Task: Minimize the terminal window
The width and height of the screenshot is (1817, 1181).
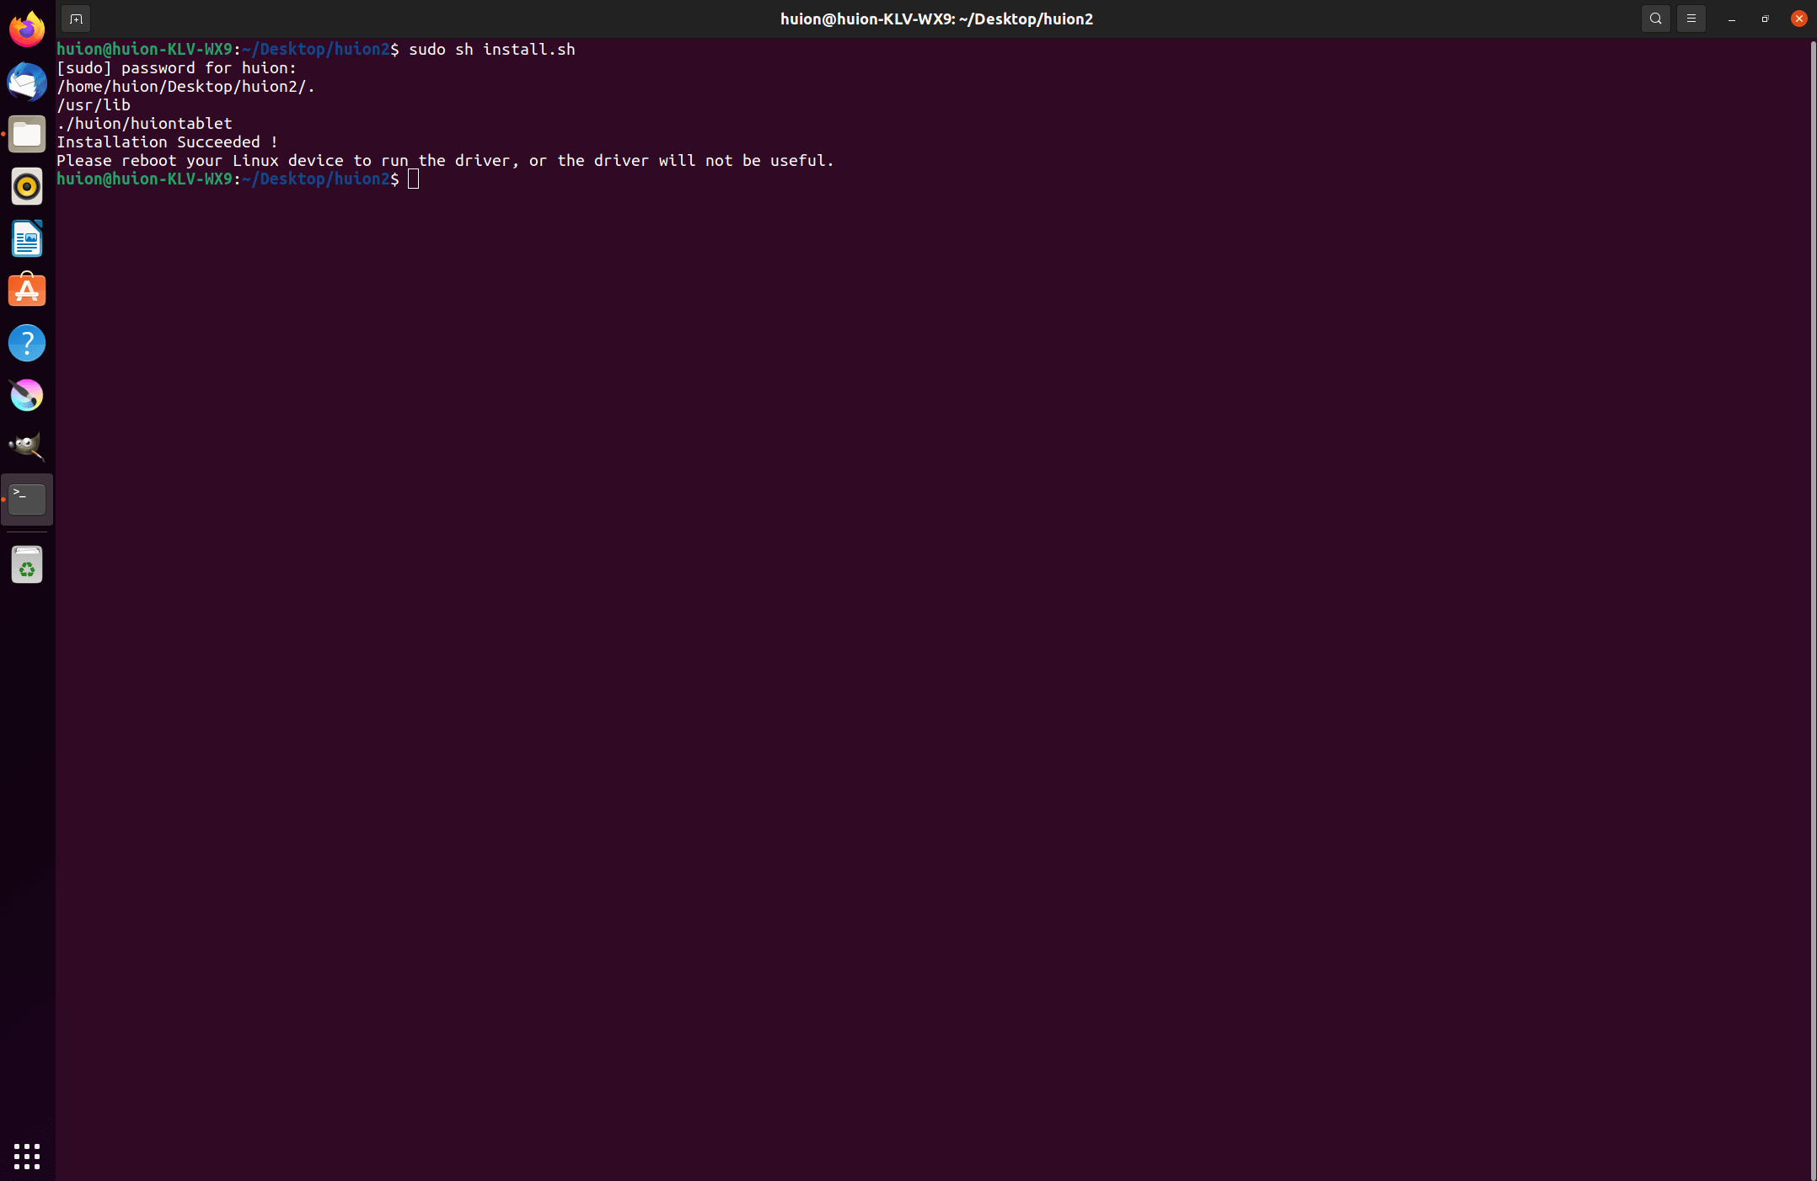Action: pos(1731,19)
